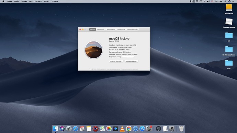Open Spotlight search magnifier
The image size is (237, 133).
(225, 1)
